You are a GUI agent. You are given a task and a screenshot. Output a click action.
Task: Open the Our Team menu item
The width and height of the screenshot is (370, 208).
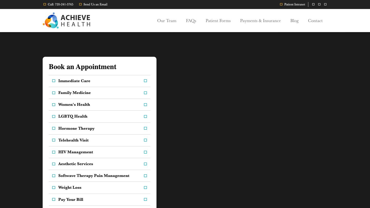point(167,21)
